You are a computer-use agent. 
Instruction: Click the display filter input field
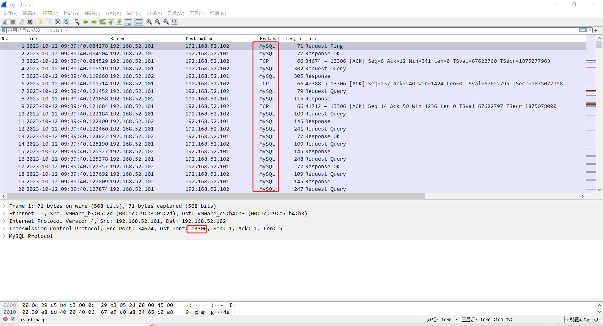292,30
